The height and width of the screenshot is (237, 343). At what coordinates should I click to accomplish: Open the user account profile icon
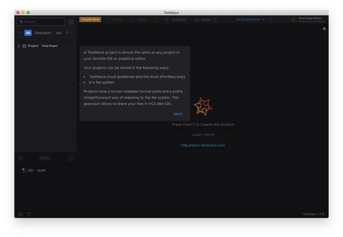click(293, 20)
